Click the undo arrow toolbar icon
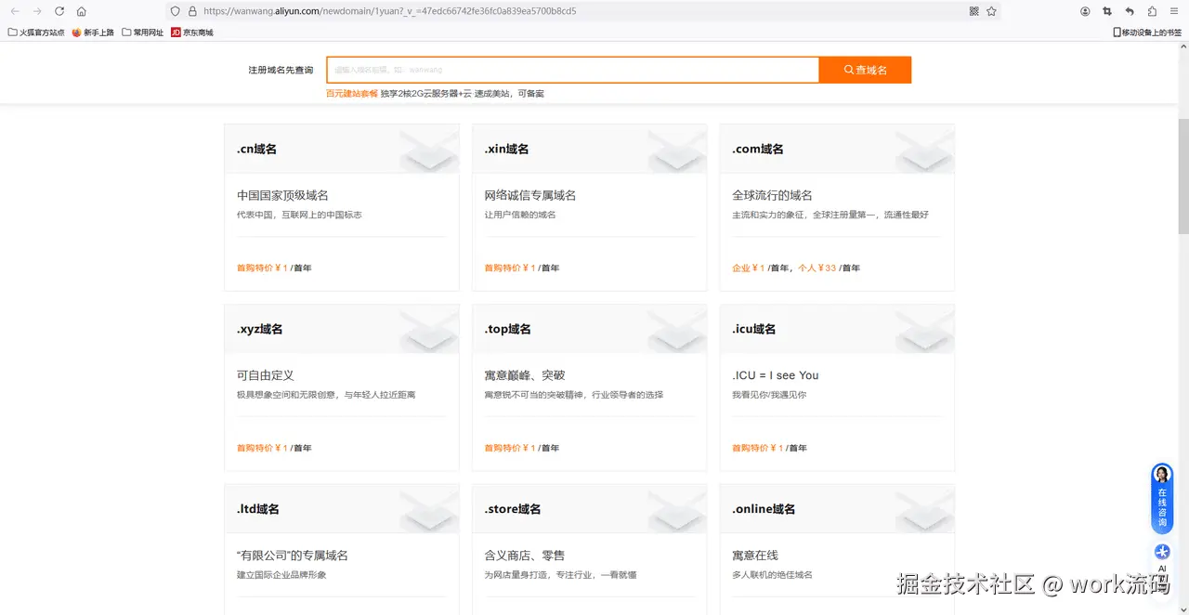The height and width of the screenshot is (615, 1189). (1130, 11)
